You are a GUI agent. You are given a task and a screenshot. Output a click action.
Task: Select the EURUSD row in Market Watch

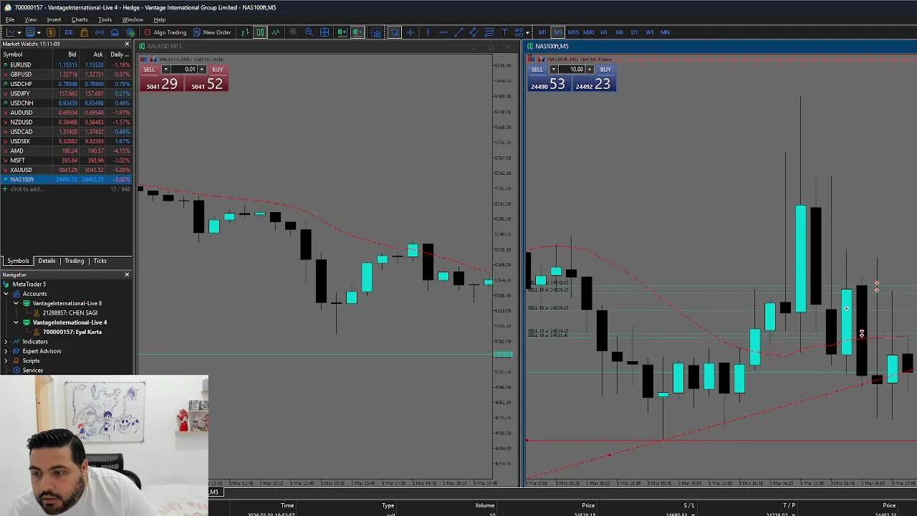[66, 64]
